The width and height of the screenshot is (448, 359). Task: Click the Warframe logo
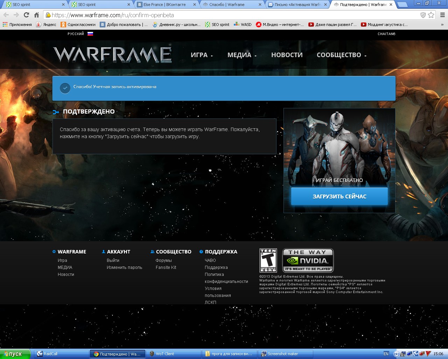pos(112,55)
